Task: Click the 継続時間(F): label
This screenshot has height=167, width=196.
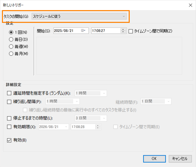Action: point(127,102)
